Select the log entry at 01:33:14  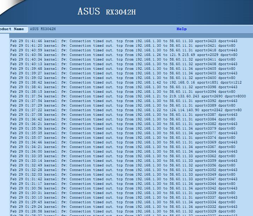[124, 161]
